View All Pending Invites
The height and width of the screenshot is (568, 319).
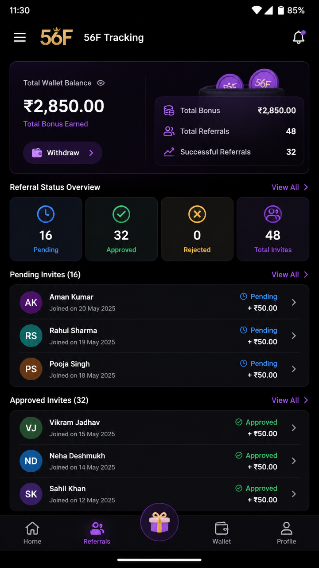(x=290, y=275)
